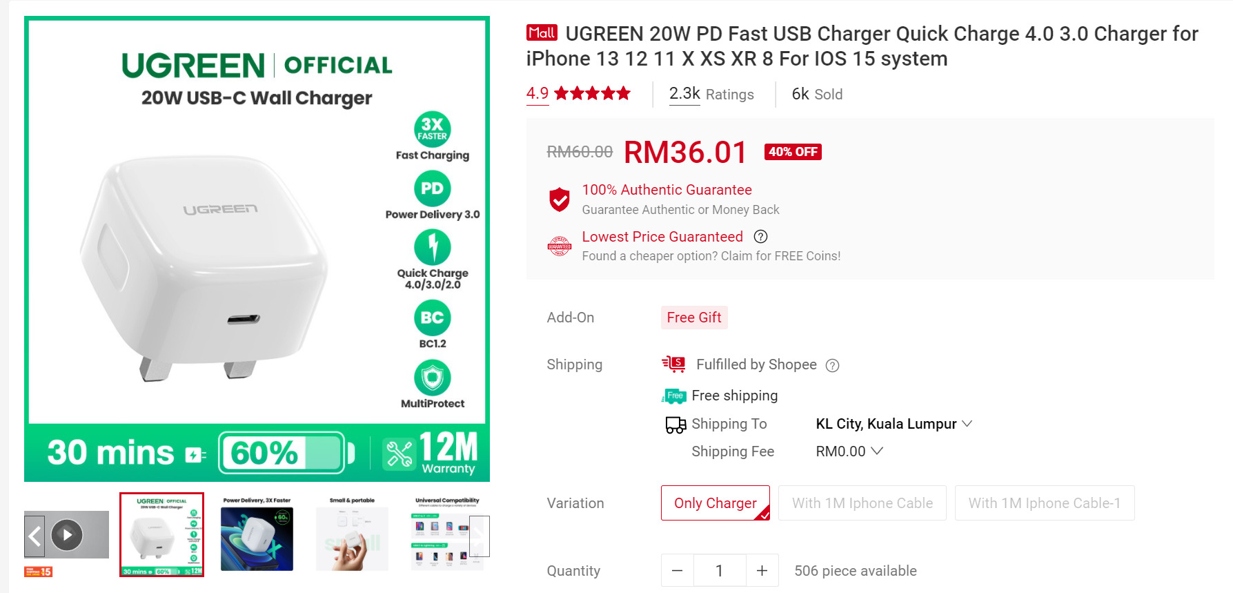Select With 1M Iphone Cable variation
Viewport: 1233px width, 593px height.
tap(862, 503)
